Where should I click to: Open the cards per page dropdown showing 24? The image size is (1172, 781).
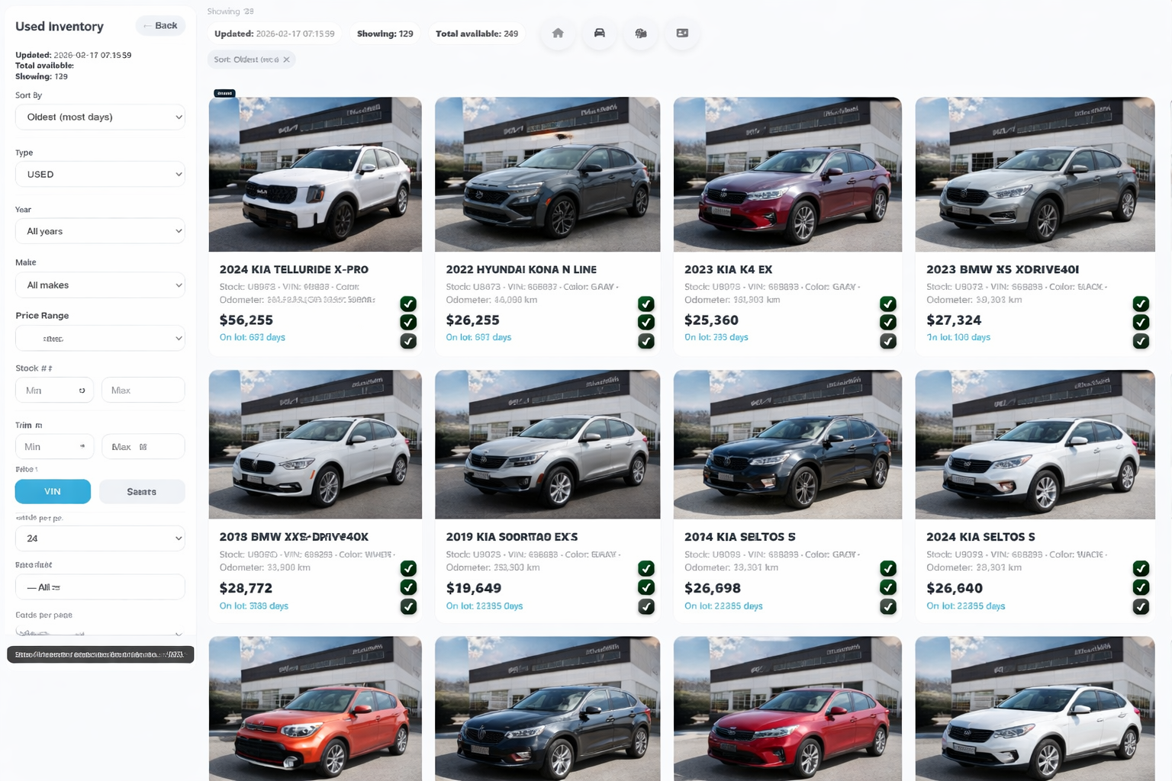pyautogui.click(x=100, y=538)
